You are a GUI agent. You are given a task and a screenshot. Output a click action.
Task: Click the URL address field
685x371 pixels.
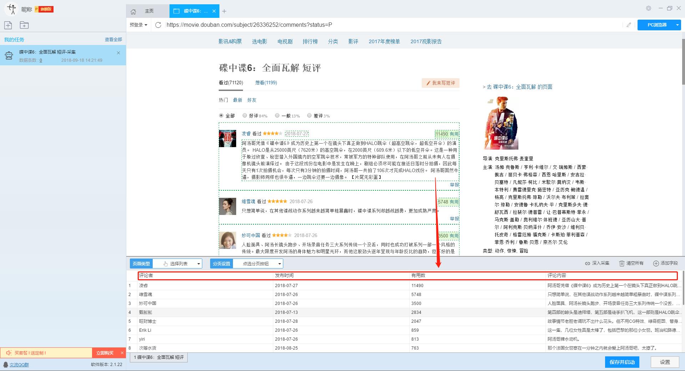point(392,25)
